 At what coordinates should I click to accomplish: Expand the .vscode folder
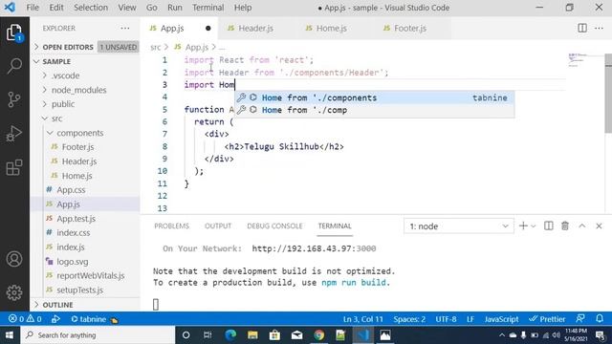[85, 75]
